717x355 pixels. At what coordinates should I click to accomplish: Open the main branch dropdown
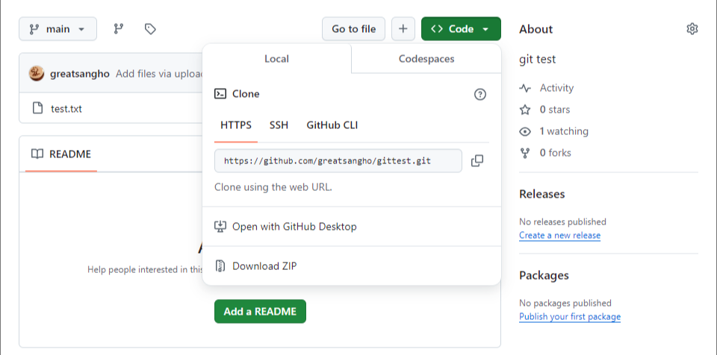58,29
